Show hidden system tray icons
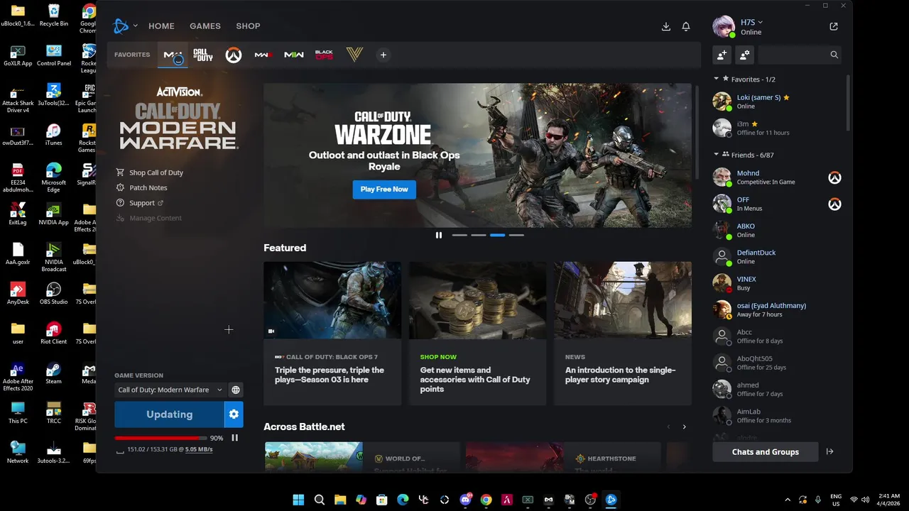Viewport: 909px width, 511px height. (x=787, y=500)
